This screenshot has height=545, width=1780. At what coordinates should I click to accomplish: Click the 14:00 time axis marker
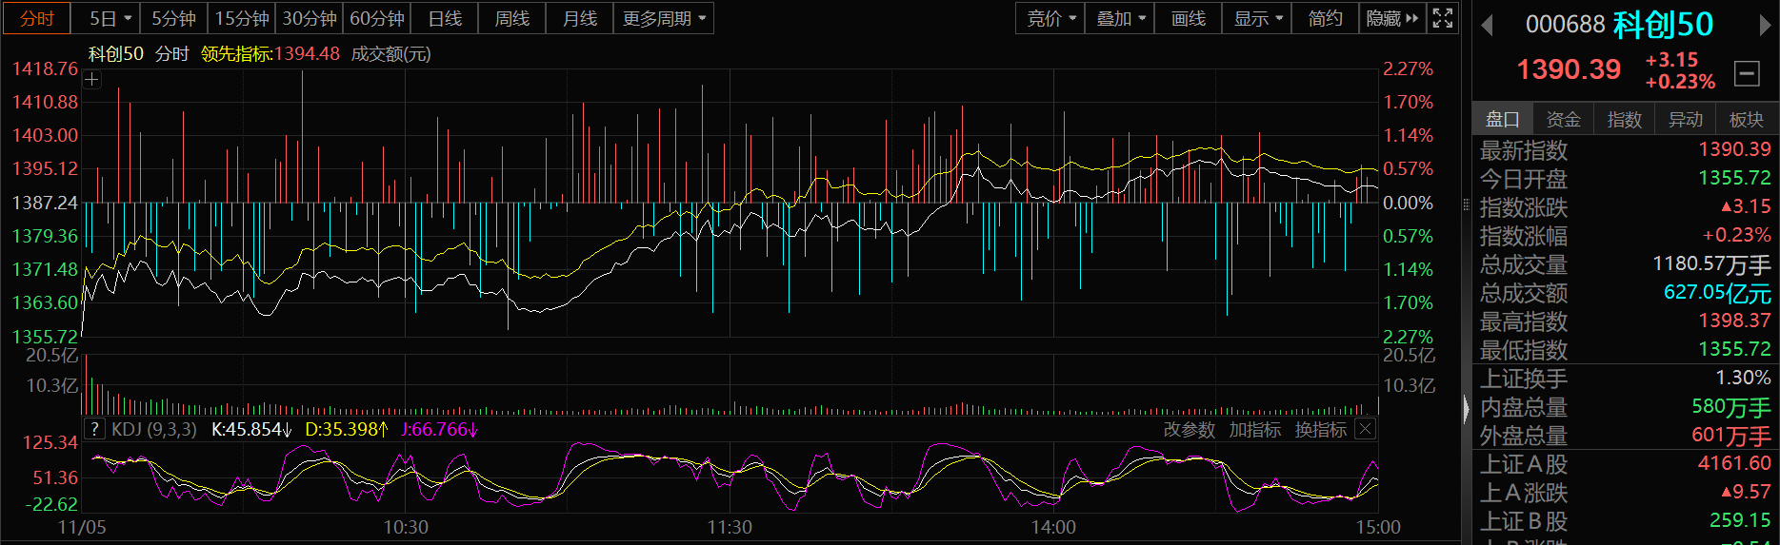click(1052, 527)
